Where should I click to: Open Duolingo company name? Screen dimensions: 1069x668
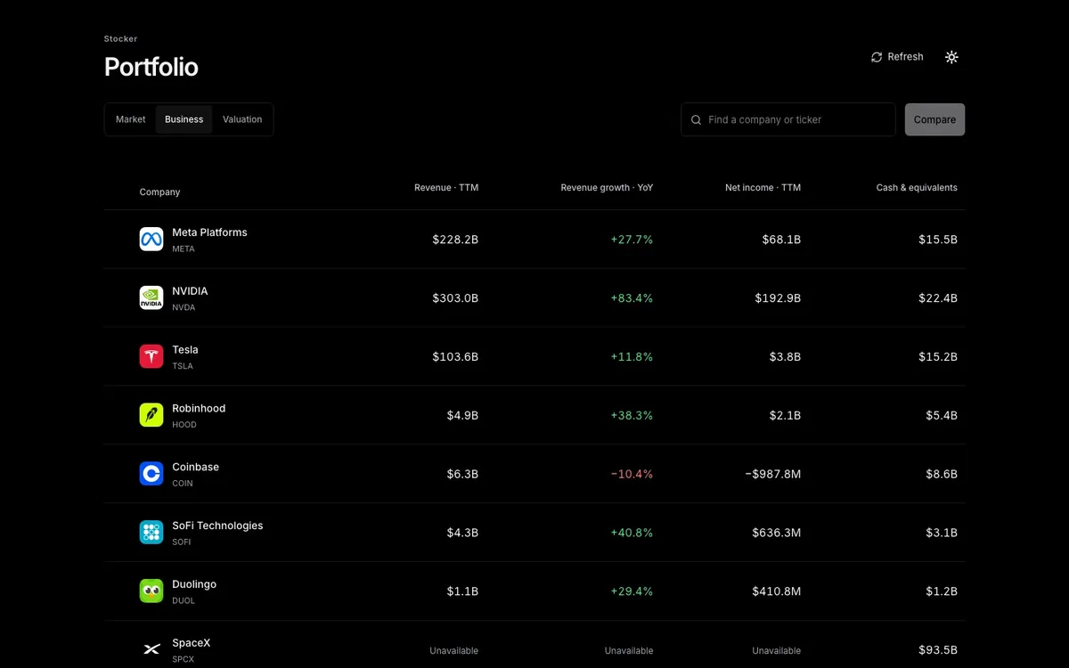tap(194, 584)
